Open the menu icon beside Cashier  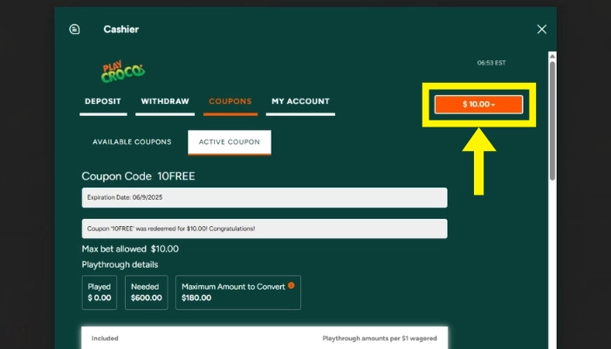(74, 29)
